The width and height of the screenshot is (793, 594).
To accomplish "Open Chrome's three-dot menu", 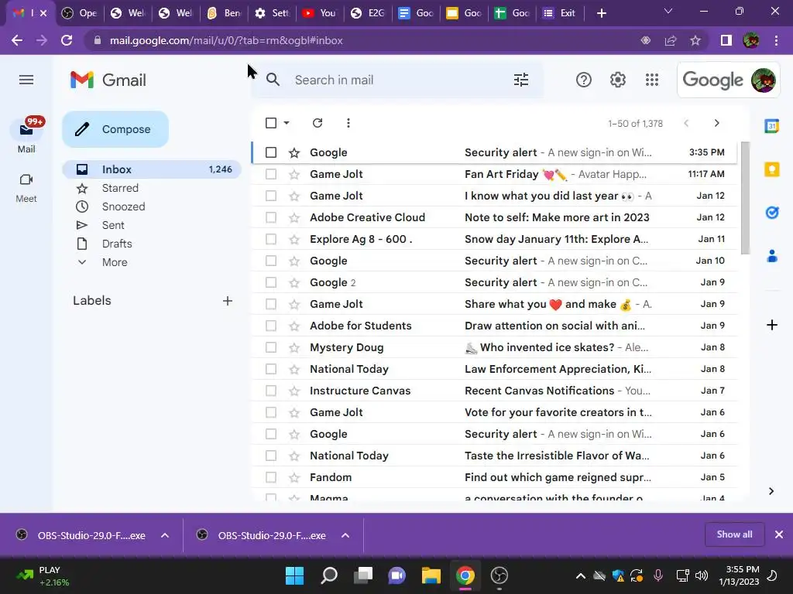I will (x=776, y=40).
